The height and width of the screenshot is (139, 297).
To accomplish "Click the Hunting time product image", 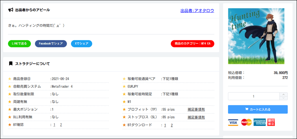I will pyautogui.click(x=256, y=36).
